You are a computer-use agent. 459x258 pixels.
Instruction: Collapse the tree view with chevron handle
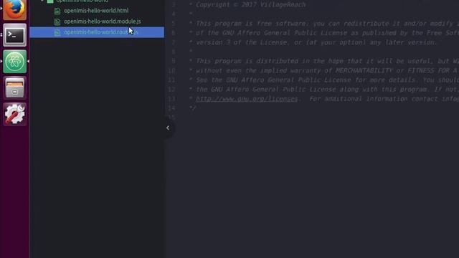[x=168, y=128]
